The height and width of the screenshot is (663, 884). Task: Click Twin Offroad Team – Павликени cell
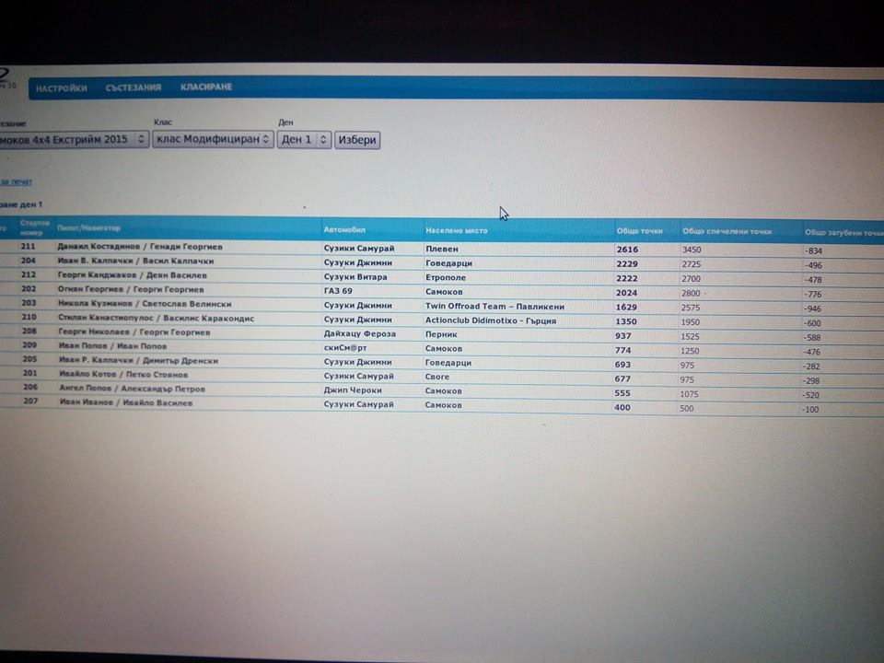[x=494, y=306]
